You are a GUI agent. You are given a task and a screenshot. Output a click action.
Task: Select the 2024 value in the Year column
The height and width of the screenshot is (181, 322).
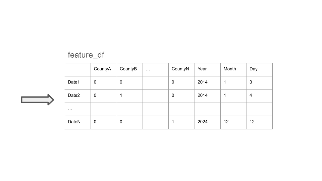(203, 122)
